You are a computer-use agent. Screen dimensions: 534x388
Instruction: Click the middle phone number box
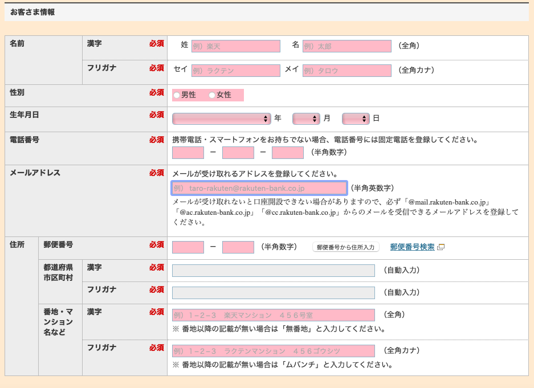(238, 153)
